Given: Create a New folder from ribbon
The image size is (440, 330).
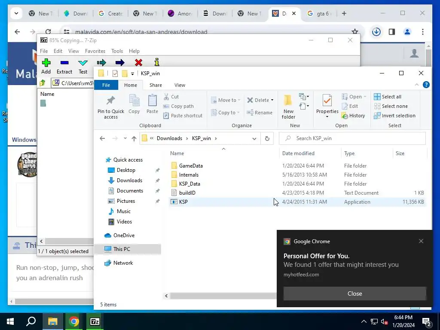Looking at the screenshot, I should click(x=288, y=107).
